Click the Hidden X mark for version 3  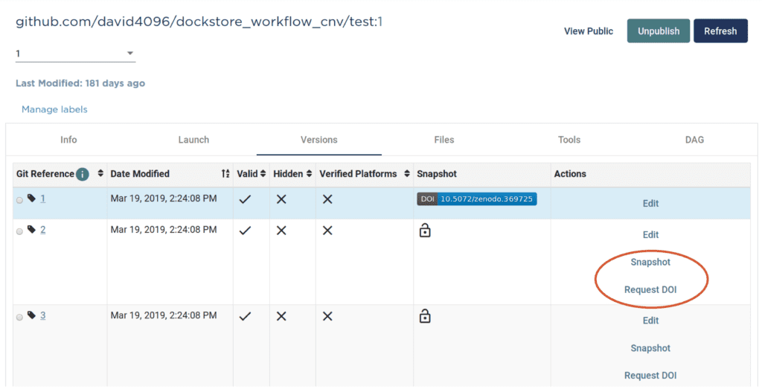click(x=281, y=316)
